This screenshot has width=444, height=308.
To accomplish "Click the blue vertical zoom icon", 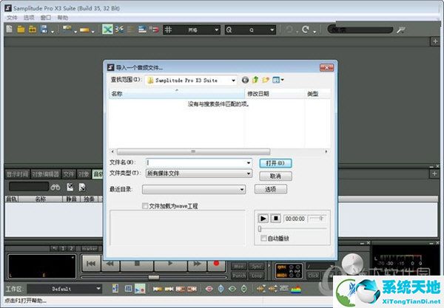I will (221, 289).
